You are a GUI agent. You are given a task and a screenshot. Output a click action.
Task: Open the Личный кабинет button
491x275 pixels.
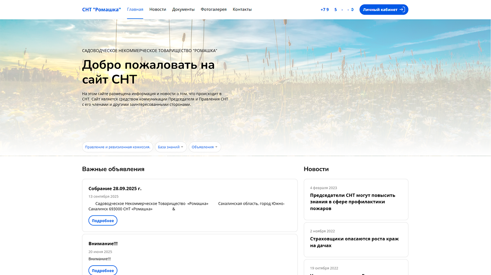[x=384, y=9]
